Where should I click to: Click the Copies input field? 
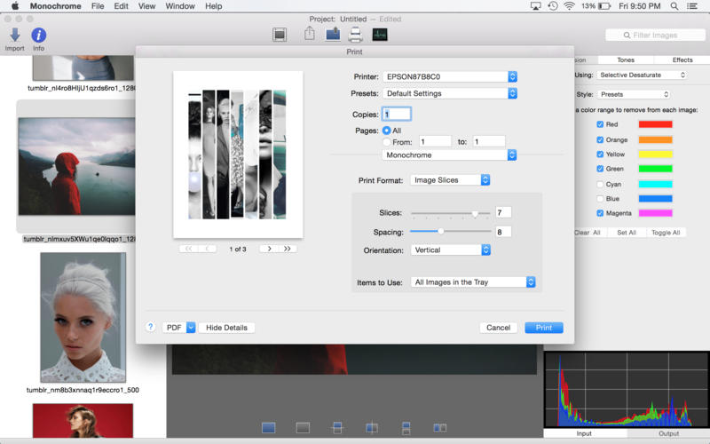coord(396,115)
